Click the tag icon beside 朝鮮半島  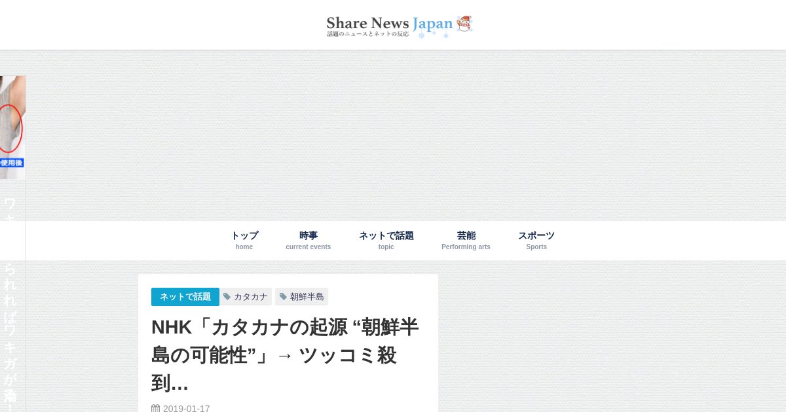[284, 297]
